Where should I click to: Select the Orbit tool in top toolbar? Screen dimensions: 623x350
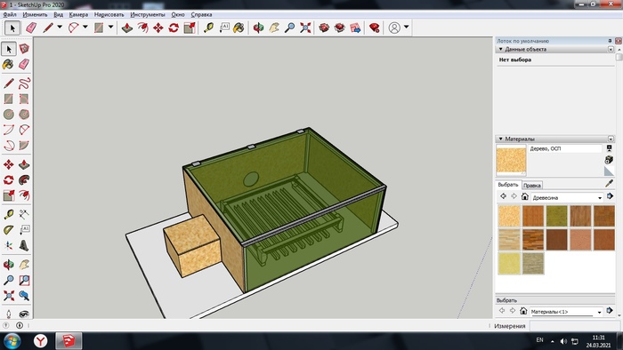click(x=258, y=28)
